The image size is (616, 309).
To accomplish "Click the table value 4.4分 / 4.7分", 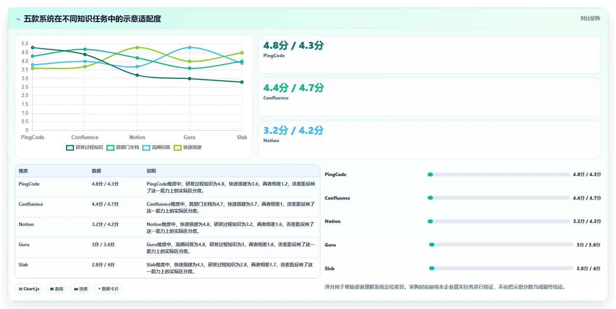I will (105, 204).
